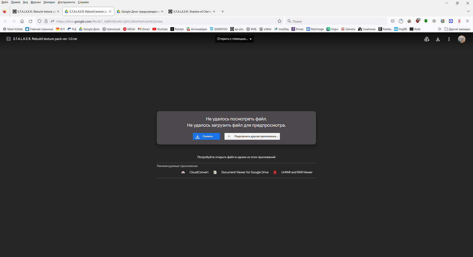Open the Google account avatar

tap(462, 39)
